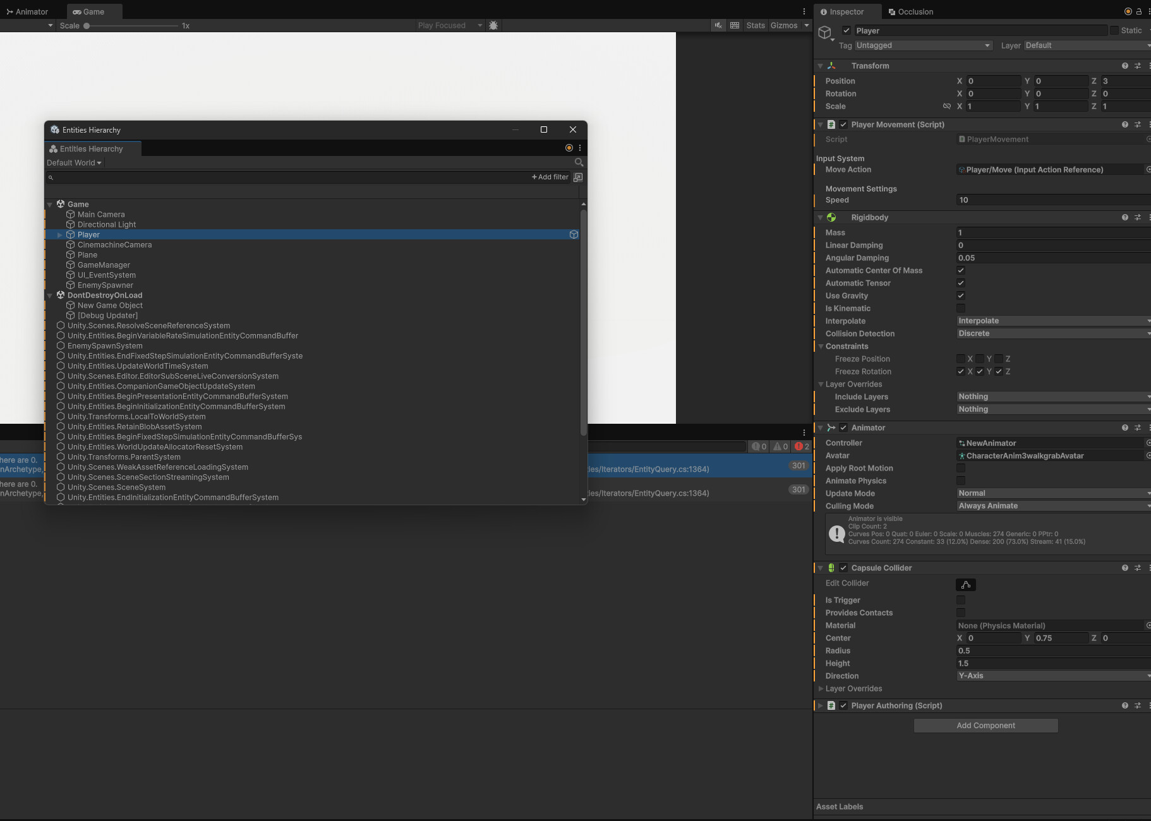
Task: Click the Add Component button
Action: click(985, 725)
